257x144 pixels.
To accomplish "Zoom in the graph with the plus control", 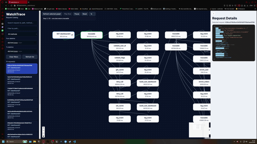I will click(x=43, y=128).
